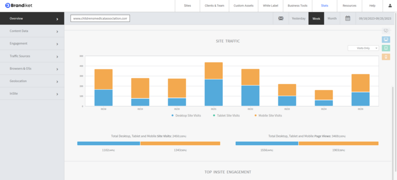Click the 09/18 desktop blue bar segment
This screenshot has height=180, width=397.
pyautogui.click(x=104, y=98)
